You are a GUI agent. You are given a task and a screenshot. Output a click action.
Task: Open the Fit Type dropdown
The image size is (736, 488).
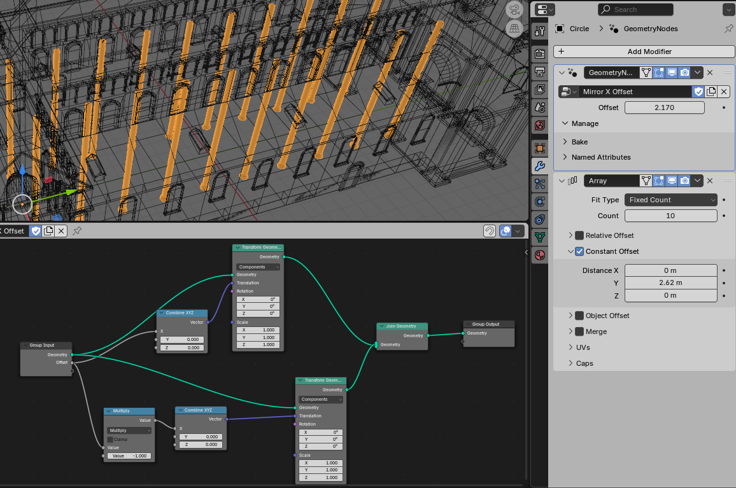pyautogui.click(x=671, y=200)
